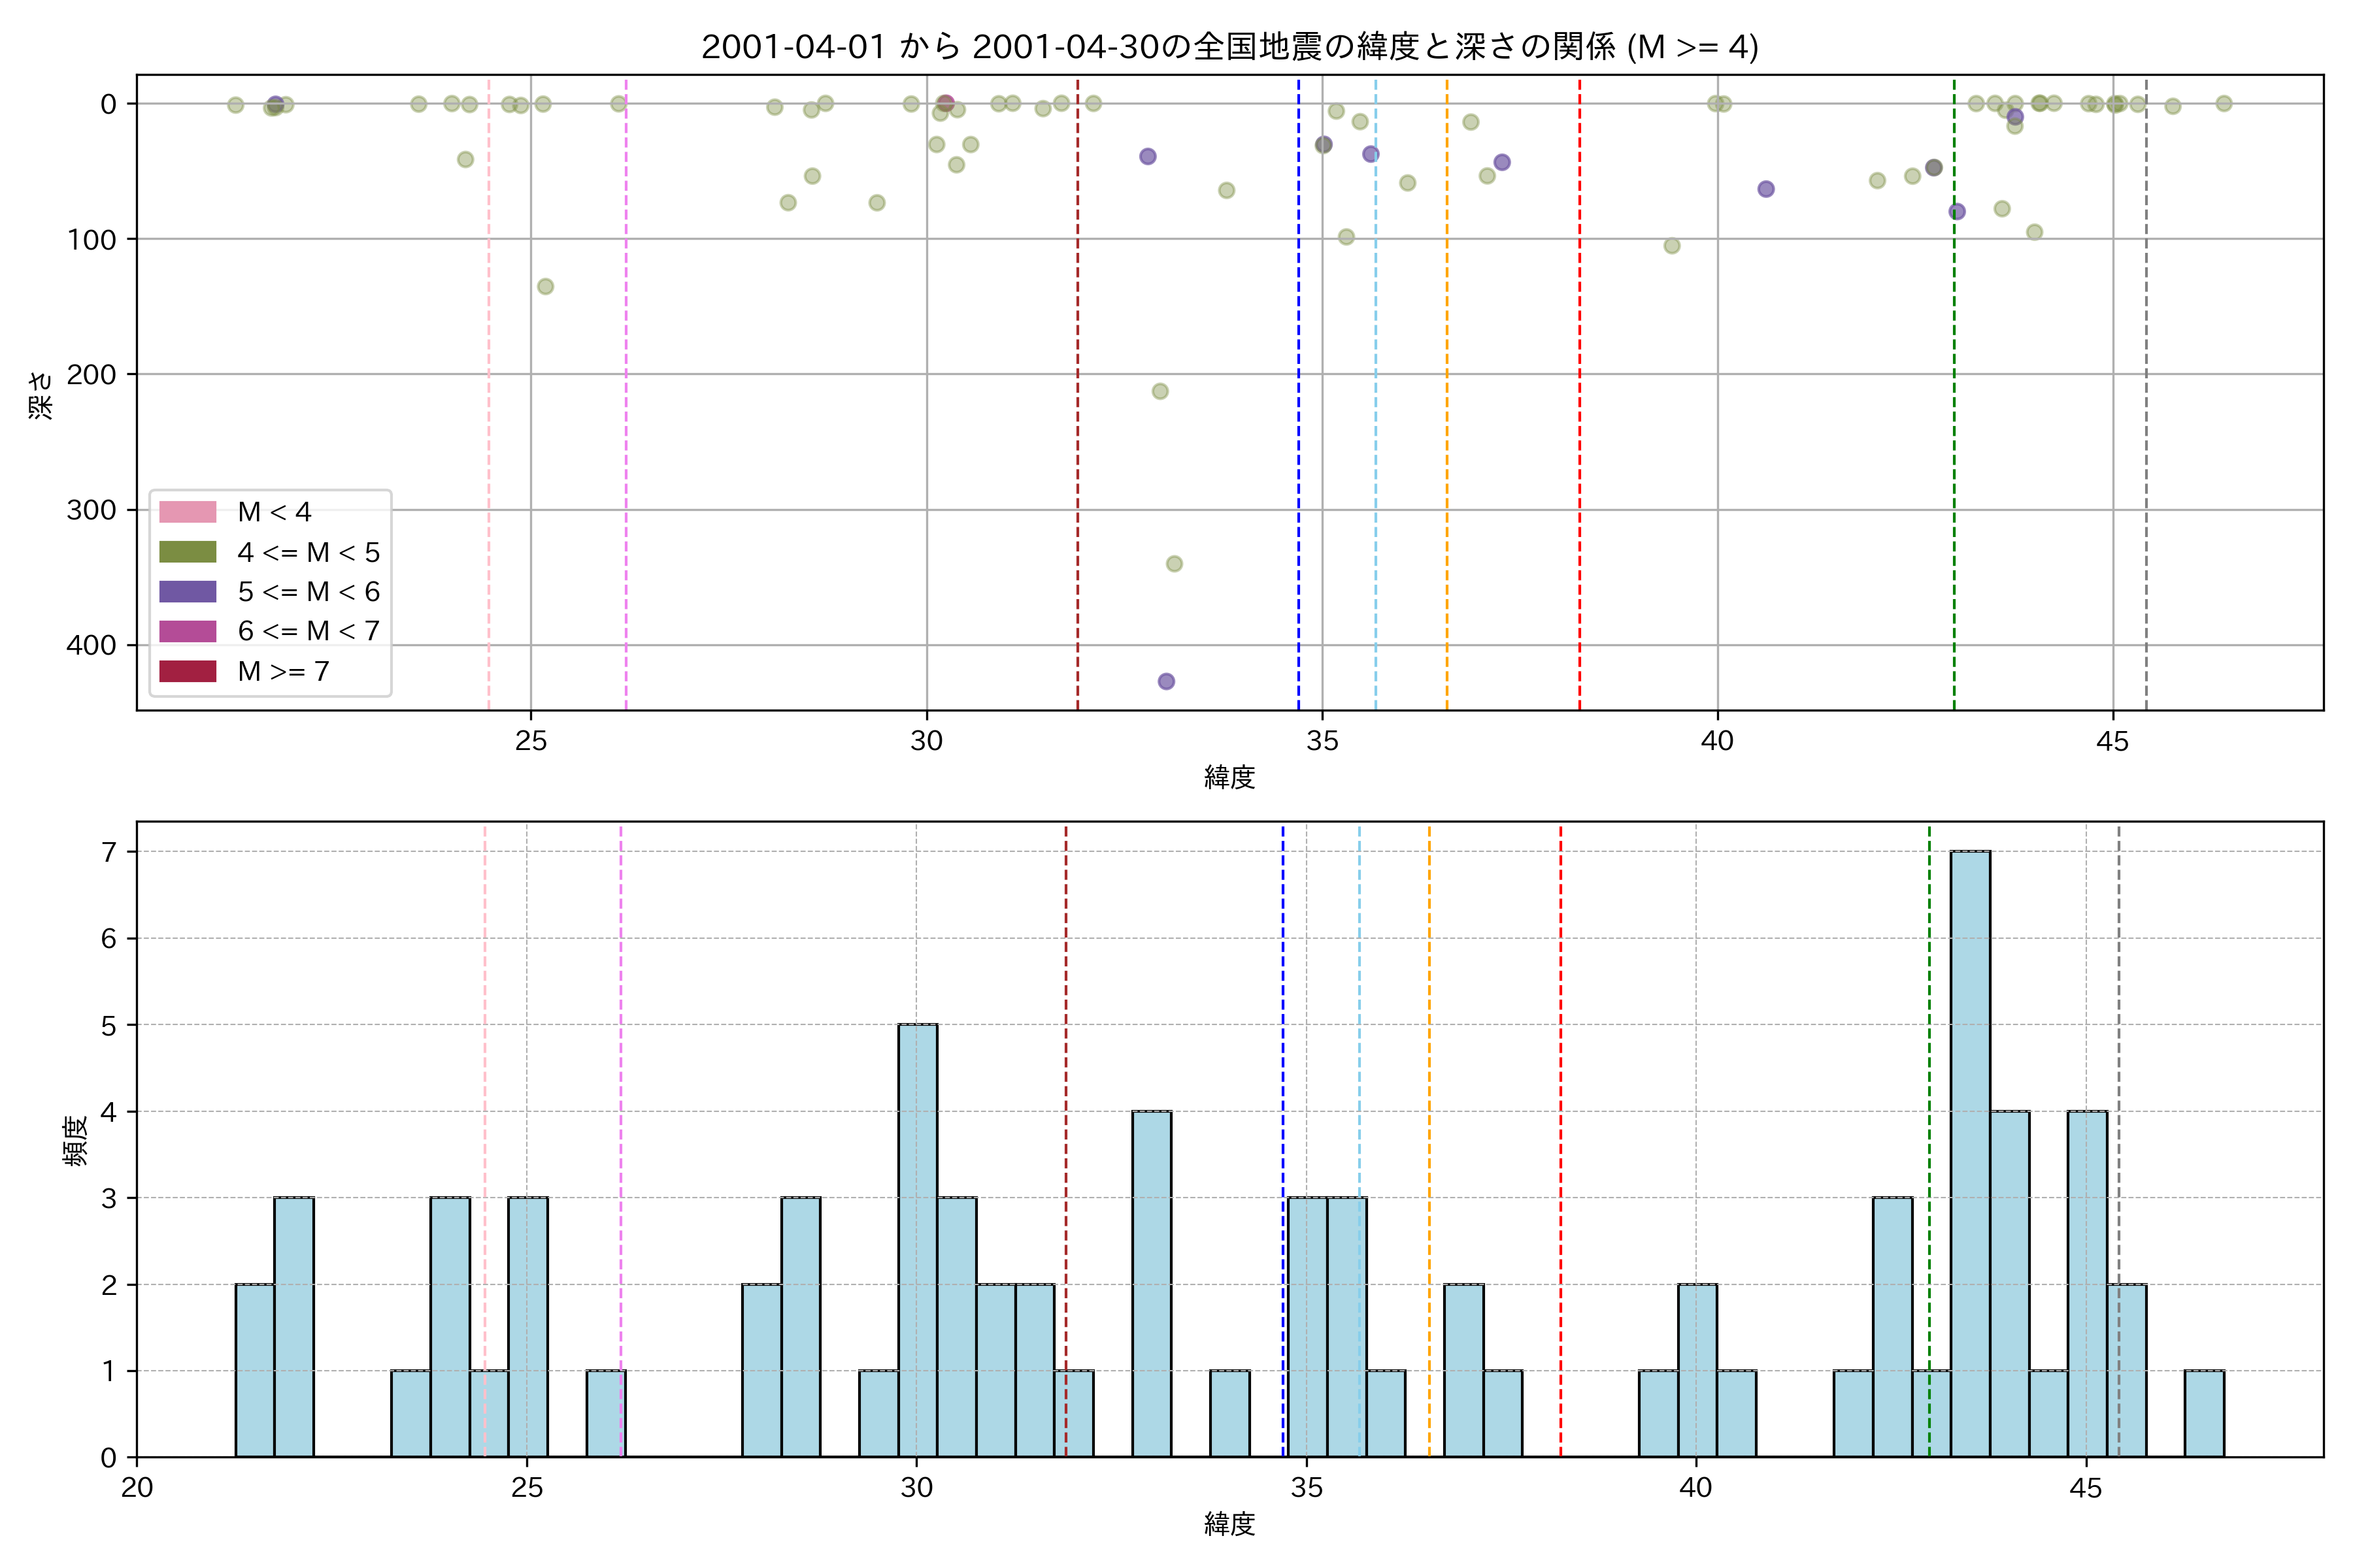Click the pink M < 4 legend swatch
This screenshot has width=2353, height=1568.
pyautogui.click(x=187, y=512)
